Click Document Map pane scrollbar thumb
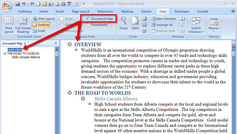Viewport: 237px width, 134px height. tap(57, 54)
